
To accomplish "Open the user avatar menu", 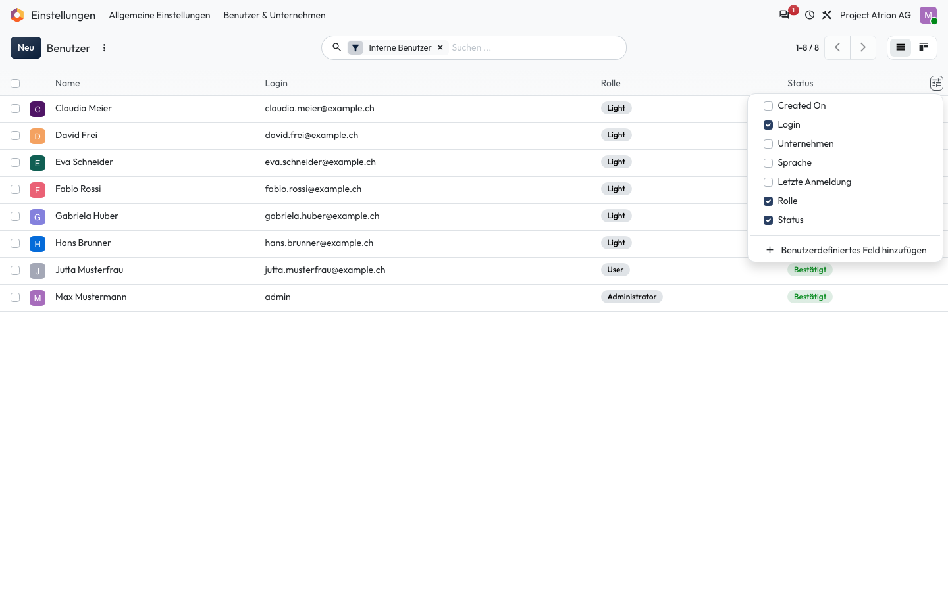I will (928, 15).
